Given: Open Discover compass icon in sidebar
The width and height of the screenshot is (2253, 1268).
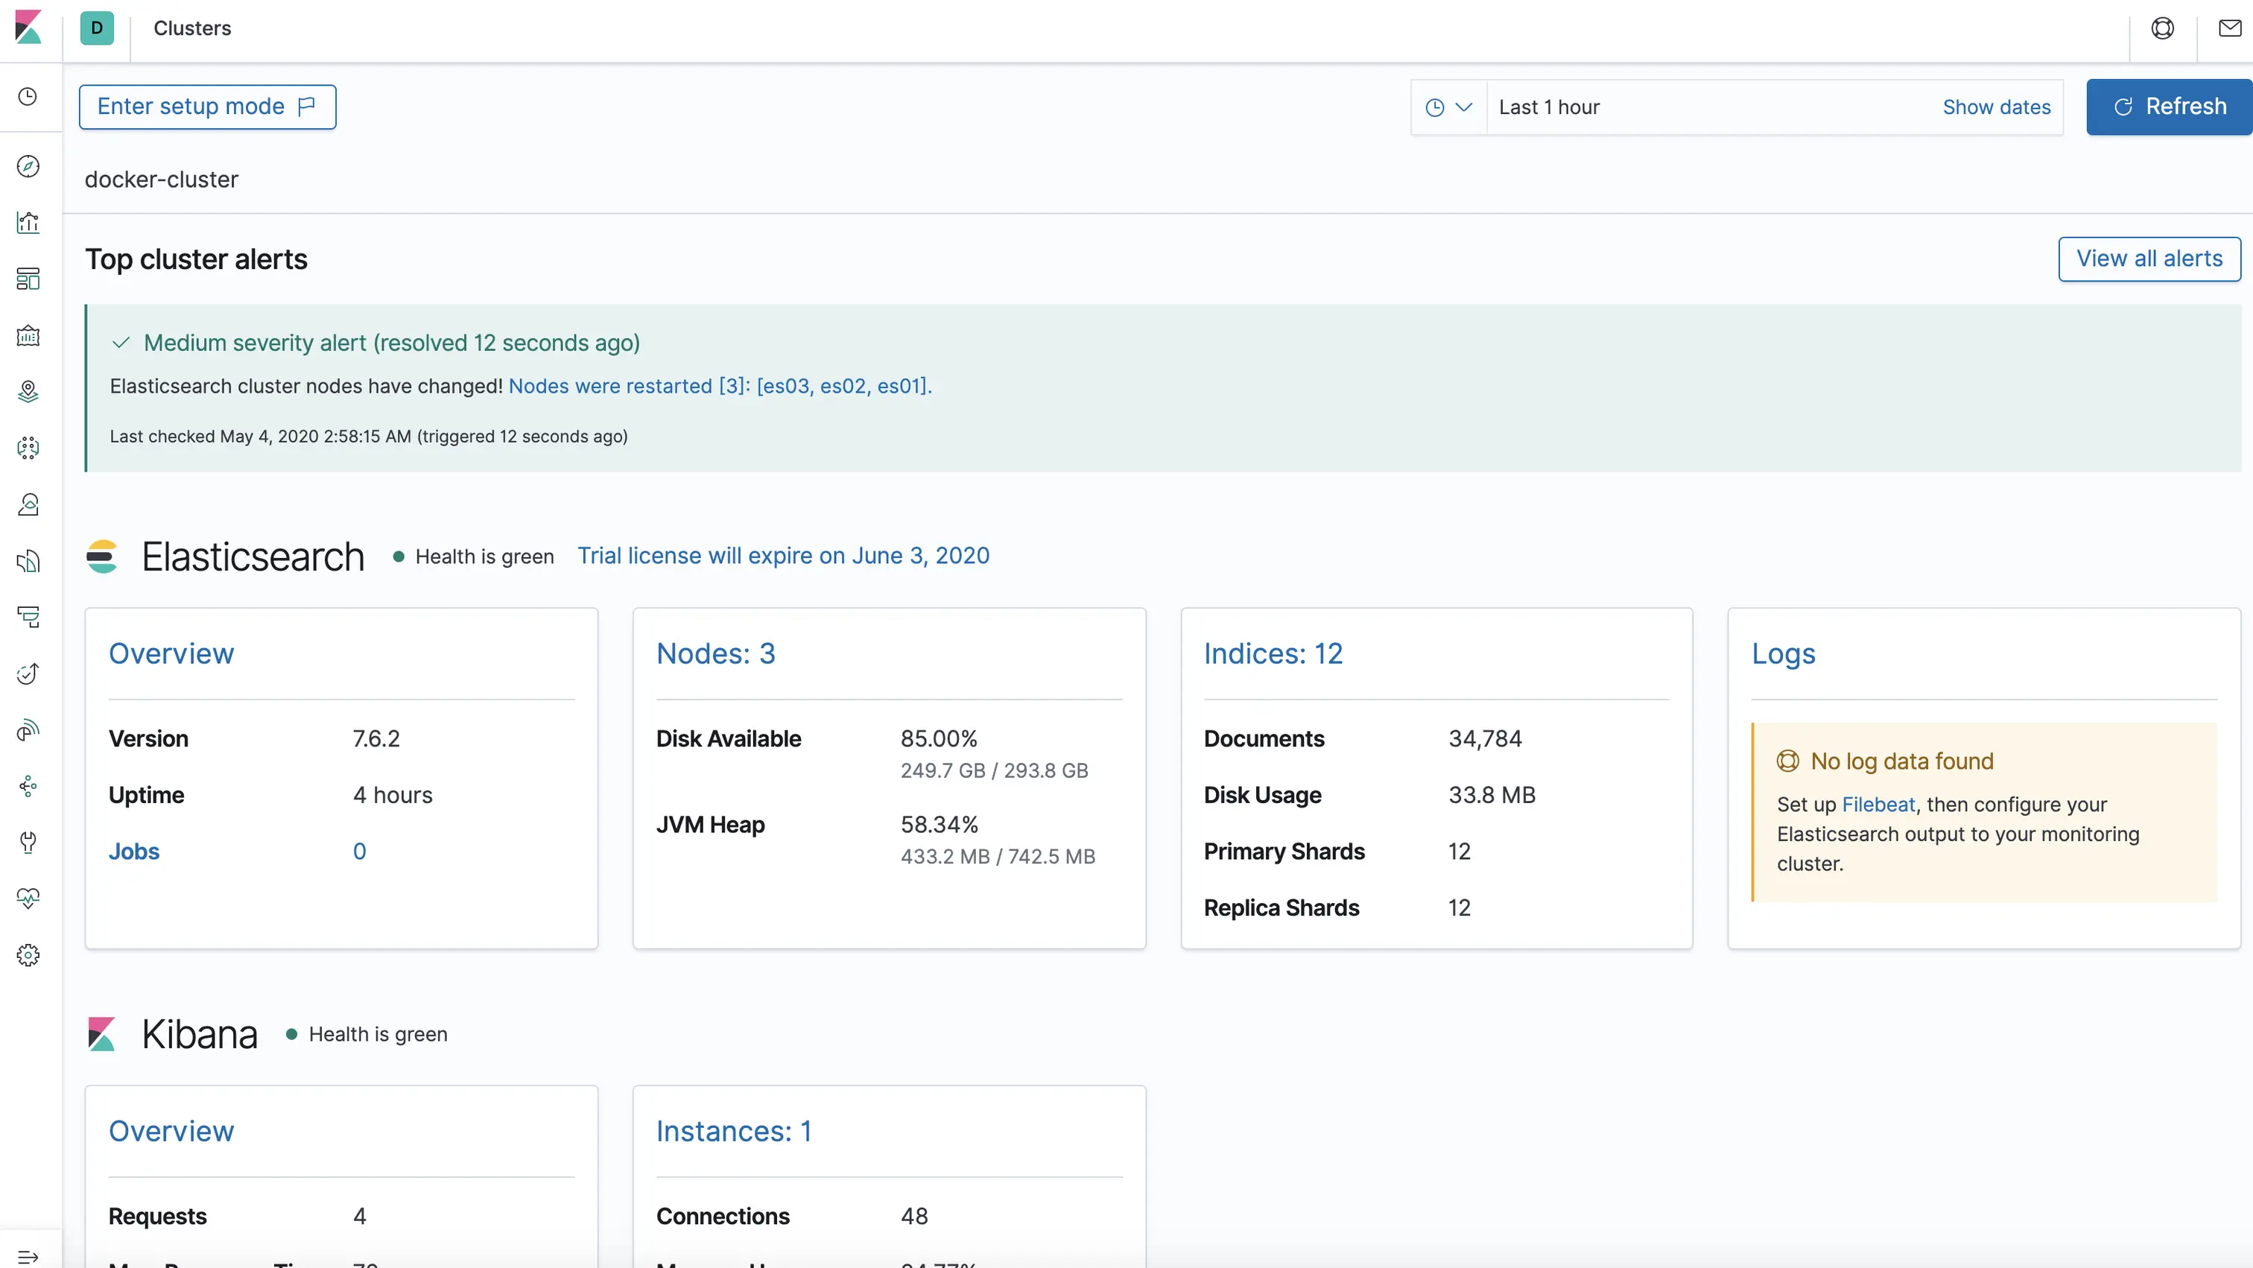Looking at the screenshot, I should pyautogui.click(x=28, y=166).
